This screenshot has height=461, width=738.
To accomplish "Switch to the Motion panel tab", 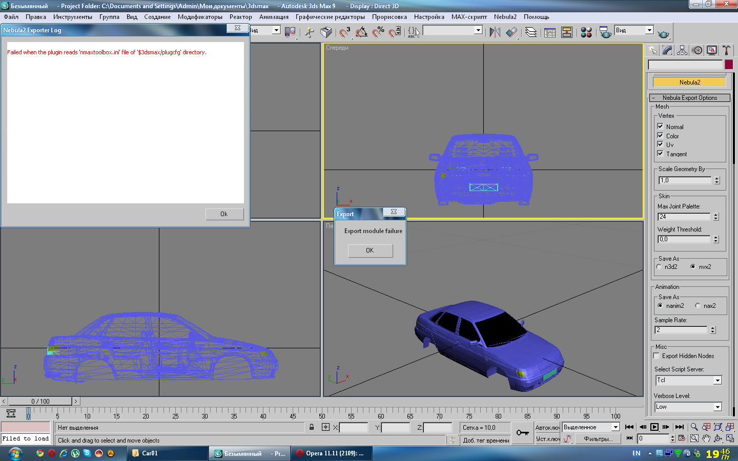I will [x=697, y=50].
